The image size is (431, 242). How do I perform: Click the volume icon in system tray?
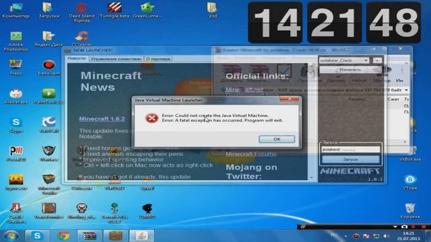[386, 236]
